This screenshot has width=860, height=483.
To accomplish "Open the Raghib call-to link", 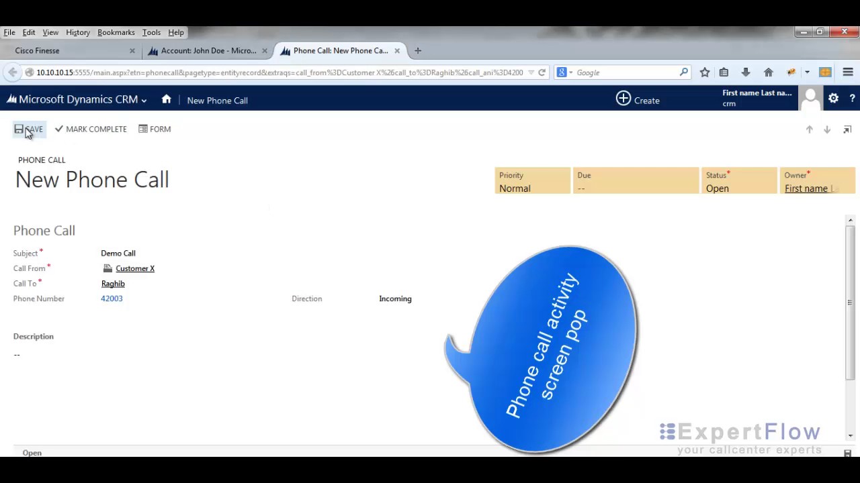I will [113, 284].
